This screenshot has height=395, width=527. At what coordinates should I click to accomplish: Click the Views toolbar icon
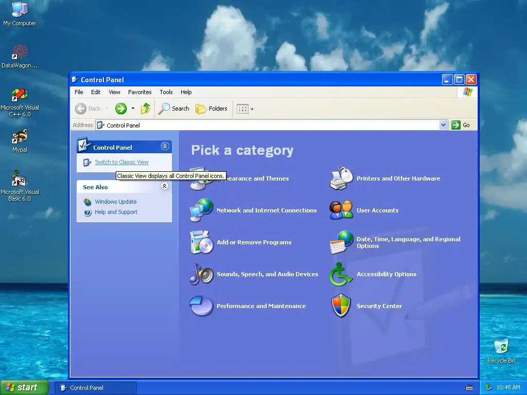[242, 109]
